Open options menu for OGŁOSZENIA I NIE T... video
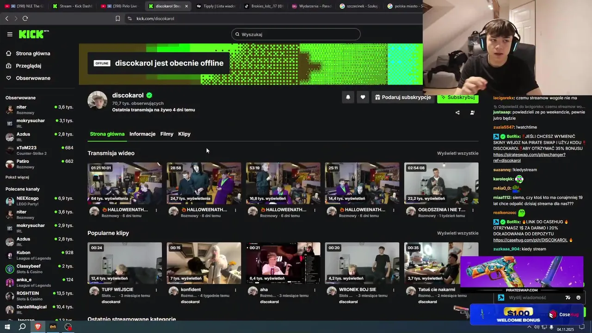 click(473, 210)
